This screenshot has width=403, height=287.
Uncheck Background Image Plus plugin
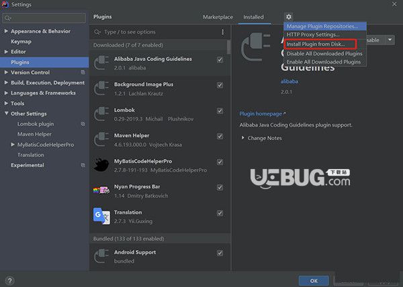220,85
